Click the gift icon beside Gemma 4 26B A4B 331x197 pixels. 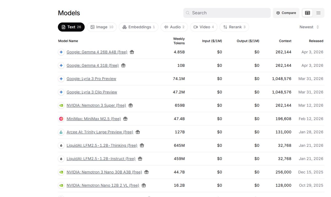coord(132,52)
